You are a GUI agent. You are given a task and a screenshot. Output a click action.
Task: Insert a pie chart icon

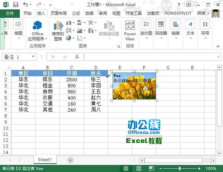(x=69, y=38)
